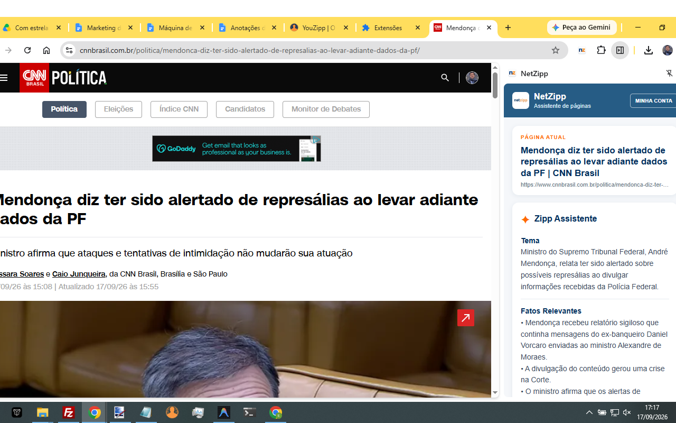
Task: Switch to the 'Extensões' tab
Action: [391, 27]
